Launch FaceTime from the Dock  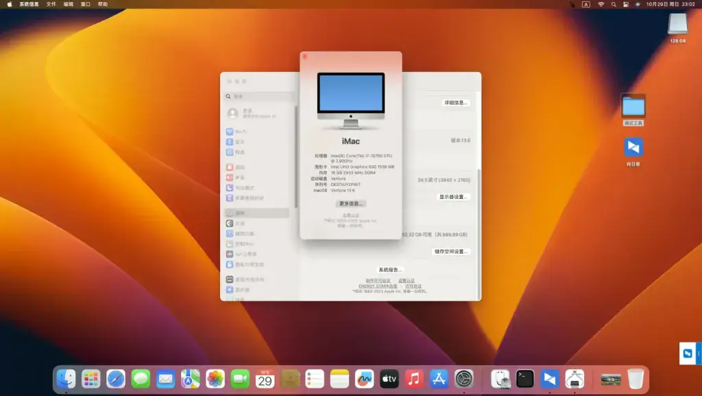[x=240, y=379]
